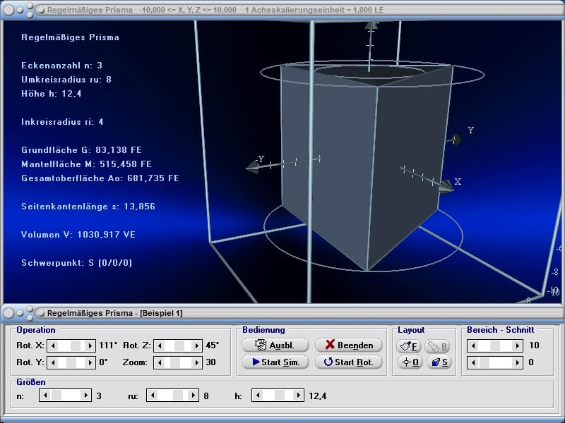Click the S layout button
The height and width of the screenshot is (423, 565).
439,362
